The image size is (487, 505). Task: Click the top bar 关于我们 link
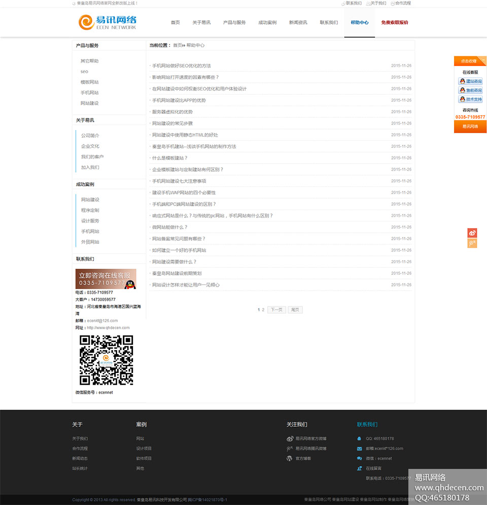tap(378, 3)
